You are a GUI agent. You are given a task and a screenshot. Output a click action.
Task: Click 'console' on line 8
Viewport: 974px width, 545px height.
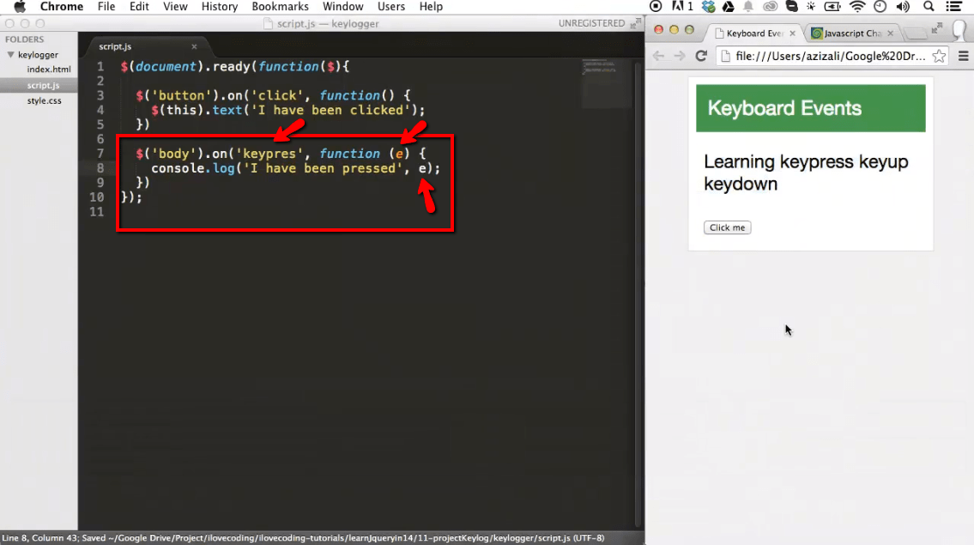coord(178,168)
